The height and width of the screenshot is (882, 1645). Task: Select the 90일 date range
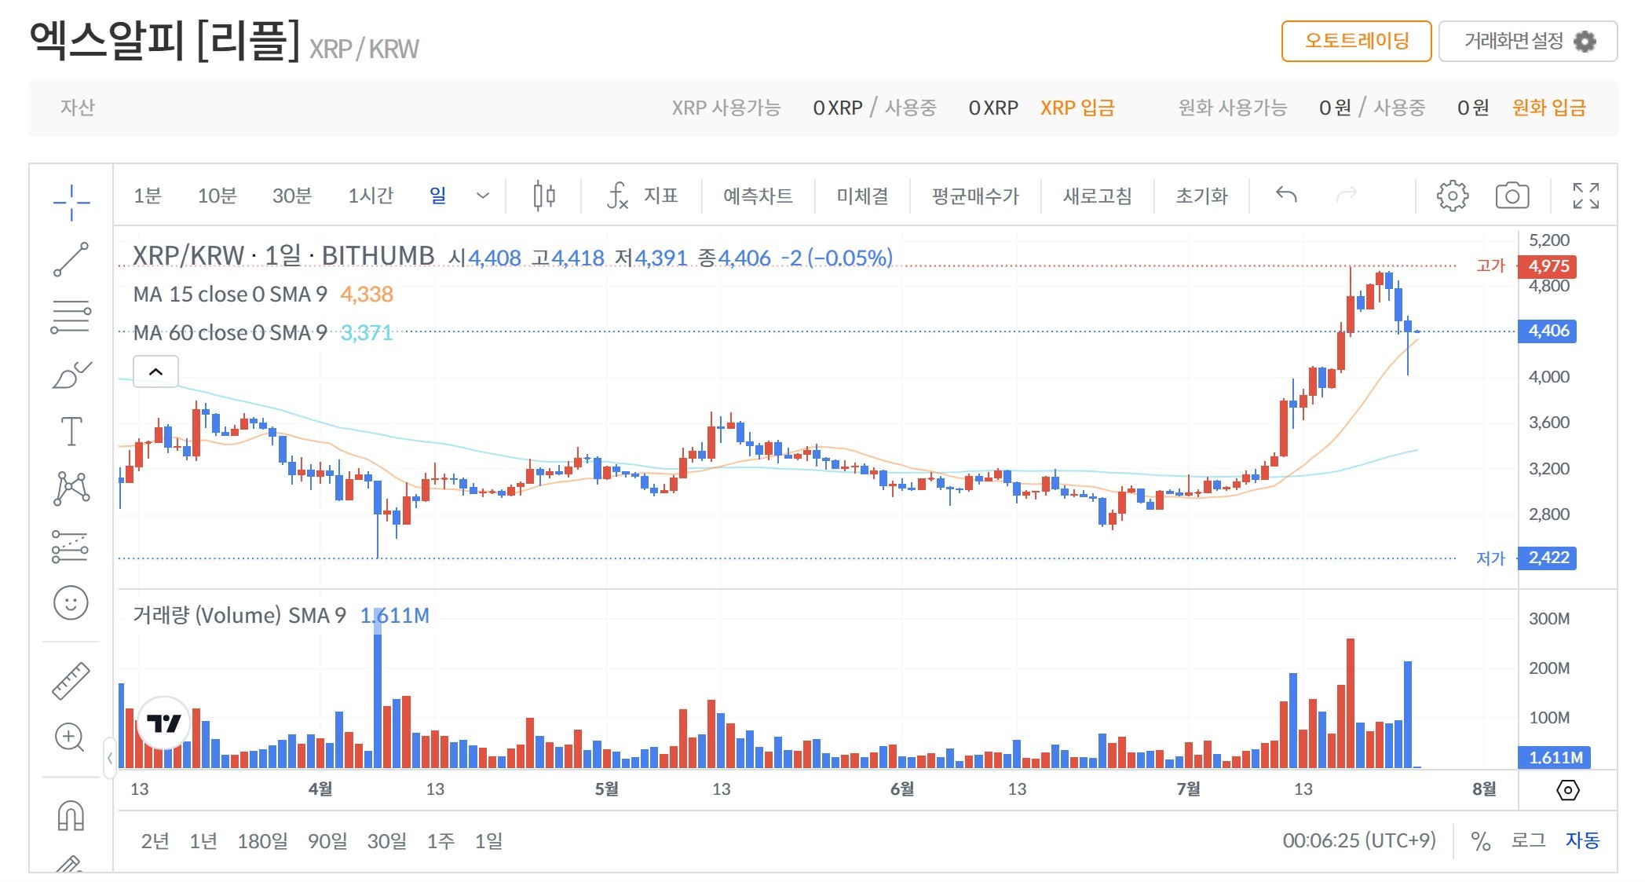327,841
